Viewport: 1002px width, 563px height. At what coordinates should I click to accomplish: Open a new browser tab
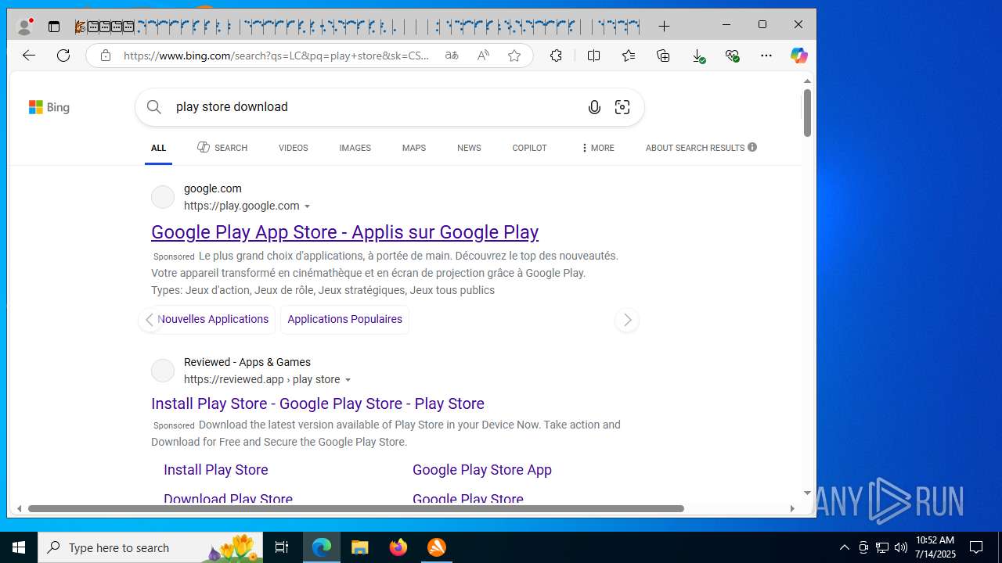pos(664,27)
